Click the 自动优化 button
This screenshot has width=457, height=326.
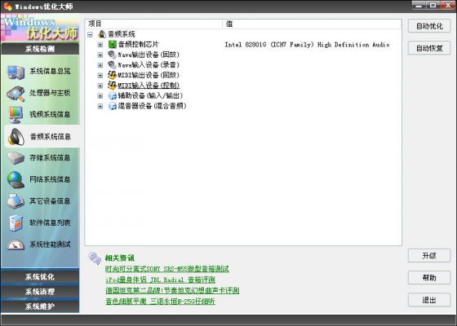click(x=429, y=26)
